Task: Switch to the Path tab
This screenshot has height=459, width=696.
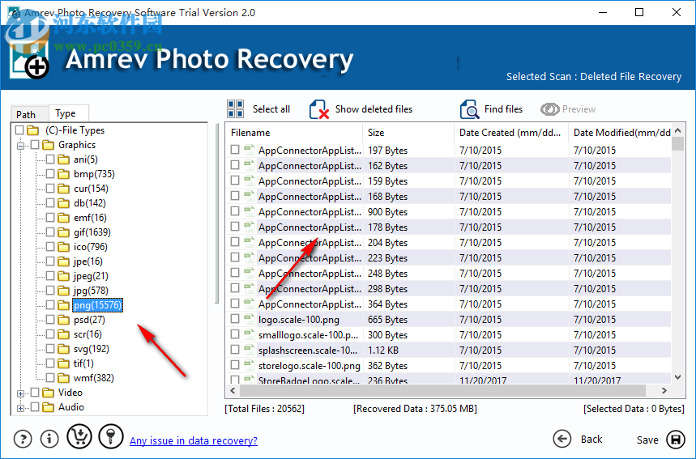Action: (x=29, y=114)
